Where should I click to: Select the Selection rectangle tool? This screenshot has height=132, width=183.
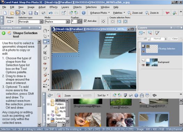pyautogui.click(x=45, y=42)
